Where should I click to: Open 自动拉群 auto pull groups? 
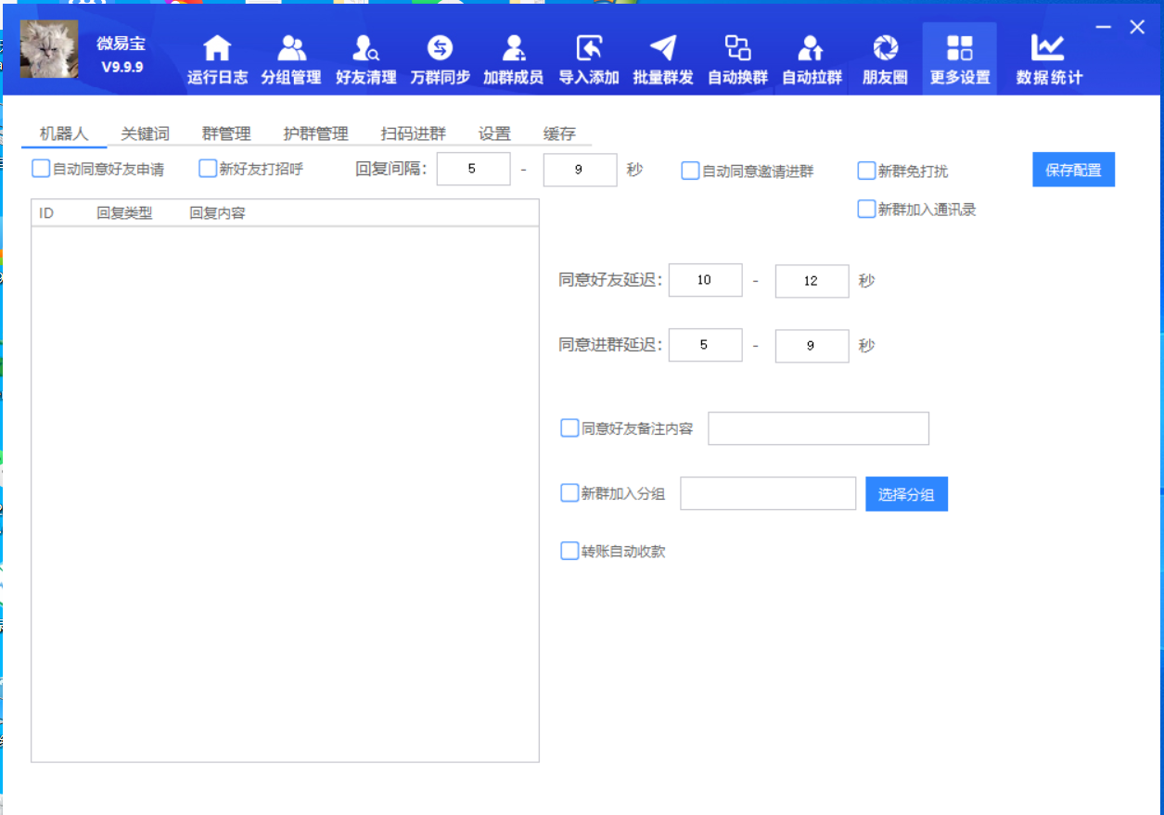(x=810, y=57)
